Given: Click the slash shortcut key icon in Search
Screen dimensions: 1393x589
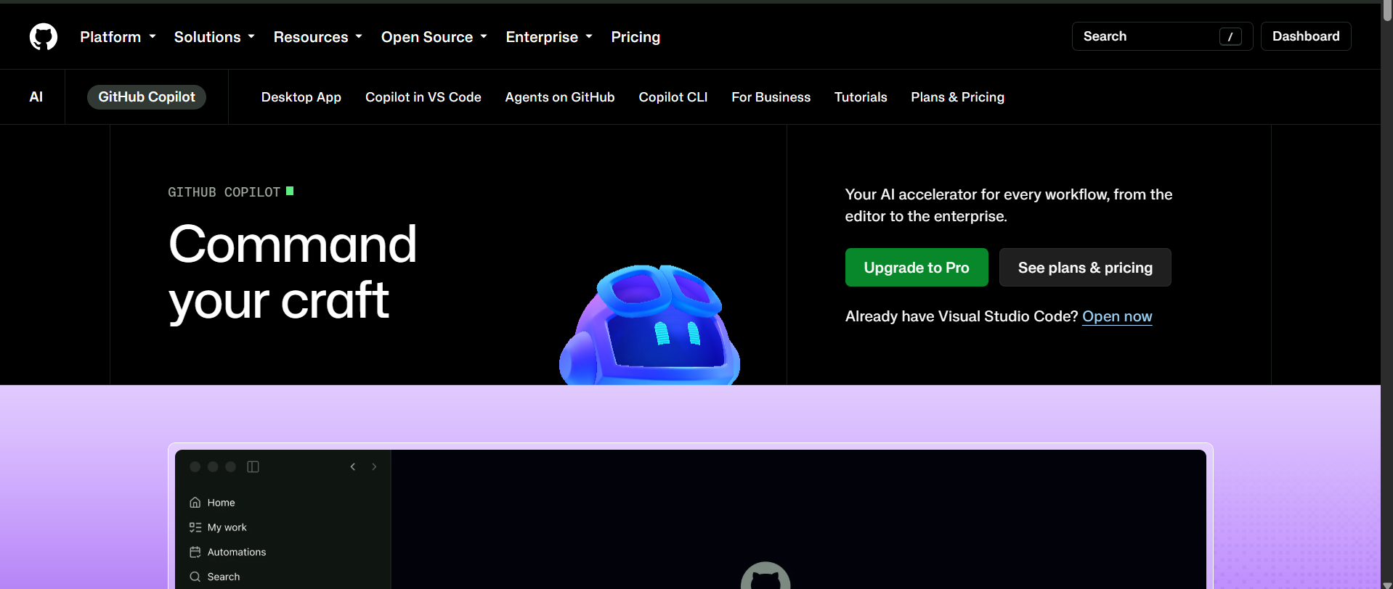Looking at the screenshot, I should click(1230, 36).
